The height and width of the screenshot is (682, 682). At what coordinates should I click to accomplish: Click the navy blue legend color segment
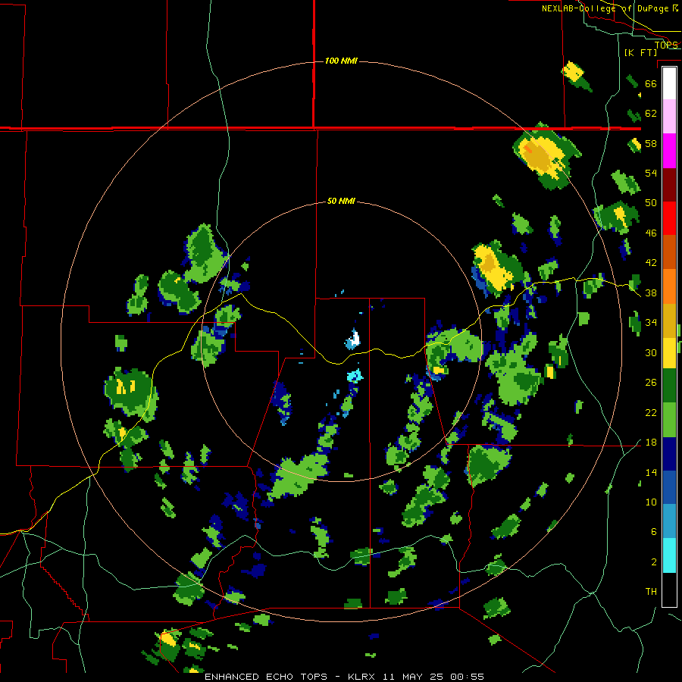tap(669, 454)
